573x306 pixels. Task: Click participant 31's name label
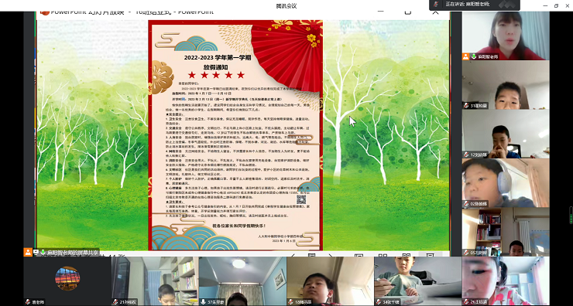[x=479, y=106]
